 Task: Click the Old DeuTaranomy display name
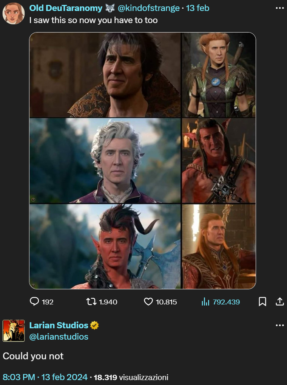click(66, 8)
